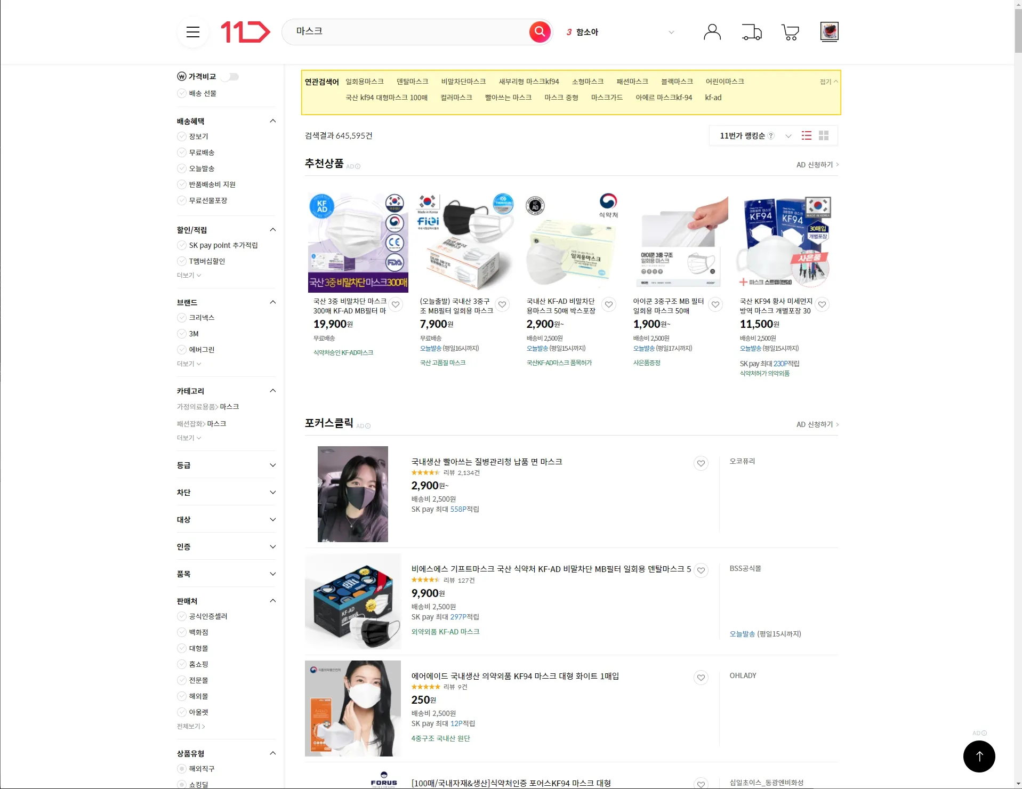
Task: Open the recently viewed product thumbnail icon
Action: click(829, 31)
